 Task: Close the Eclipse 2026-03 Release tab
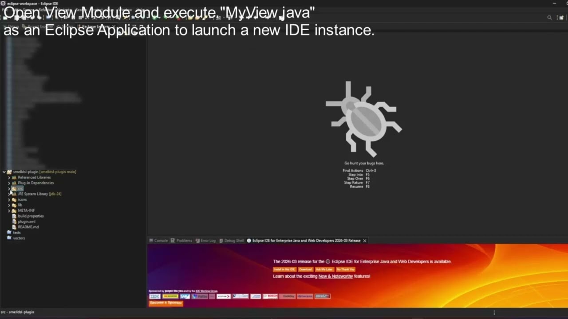364,240
